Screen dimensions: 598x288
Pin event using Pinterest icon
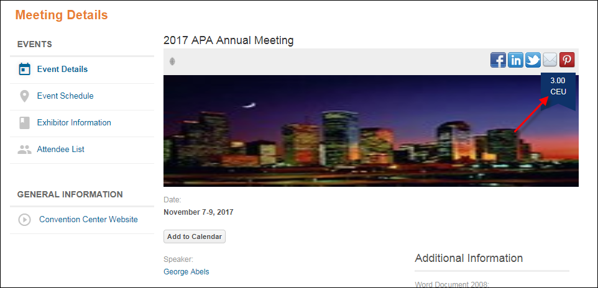(567, 60)
